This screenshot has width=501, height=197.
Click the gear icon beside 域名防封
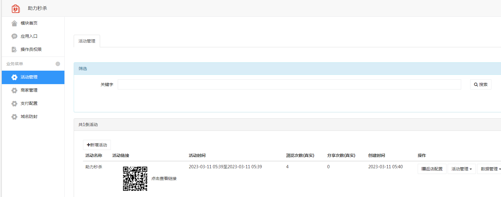(x=14, y=117)
